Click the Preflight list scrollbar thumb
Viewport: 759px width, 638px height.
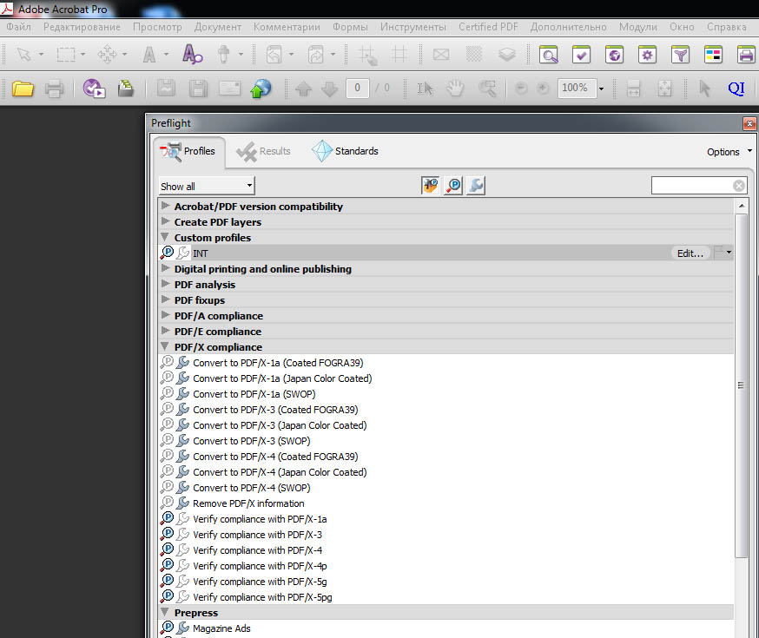[x=741, y=385]
